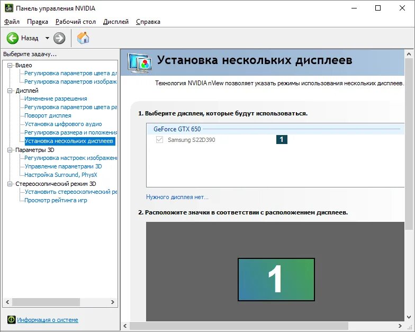Close the NVIDIA control panel window
This screenshot has width=415, height=332.
[402, 8]
